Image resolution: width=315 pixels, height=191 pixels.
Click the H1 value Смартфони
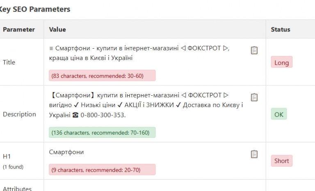[66, 152]
